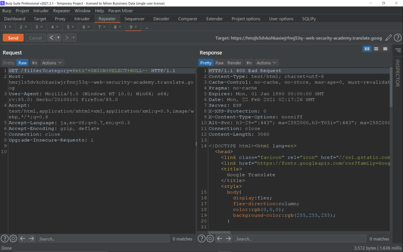Switch to the SQLiPy tab
Image resolution: width=403 pixels, height=252 pixels.
[309, 19]
